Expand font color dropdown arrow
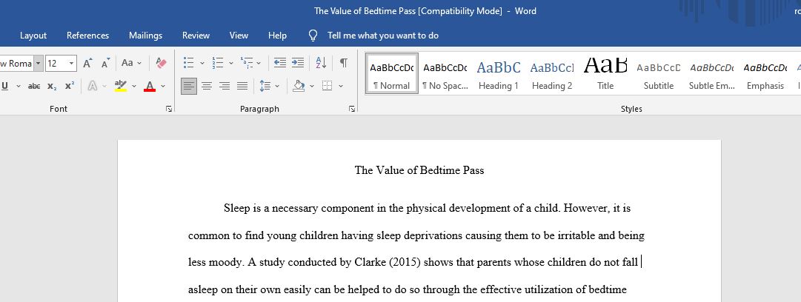 coord(164,86)
